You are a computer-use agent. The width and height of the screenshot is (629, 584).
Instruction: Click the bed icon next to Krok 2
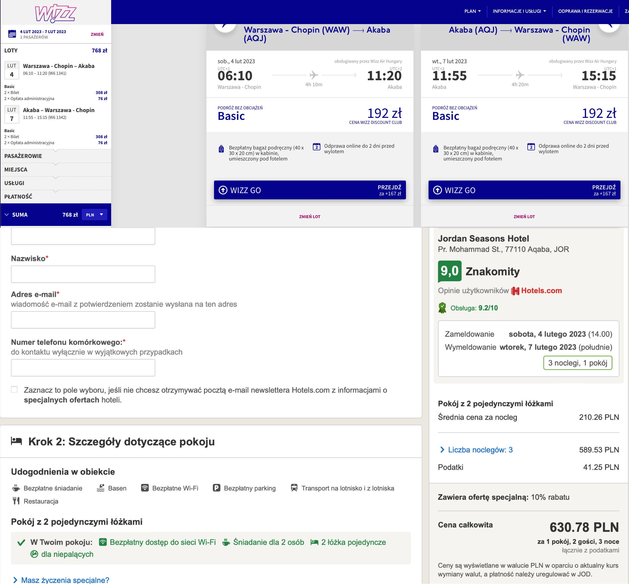click(17, 441)
